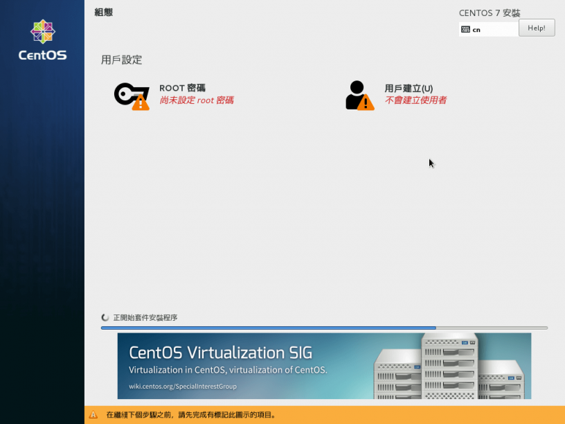Click the warning icon in the bottom orange bar

tap(94, 416)
